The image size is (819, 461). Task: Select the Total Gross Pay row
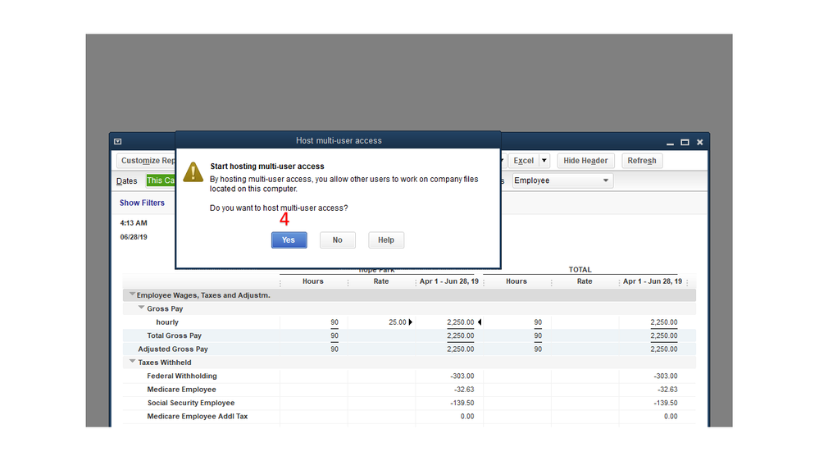pyautogui.click(x=409, y=335)
